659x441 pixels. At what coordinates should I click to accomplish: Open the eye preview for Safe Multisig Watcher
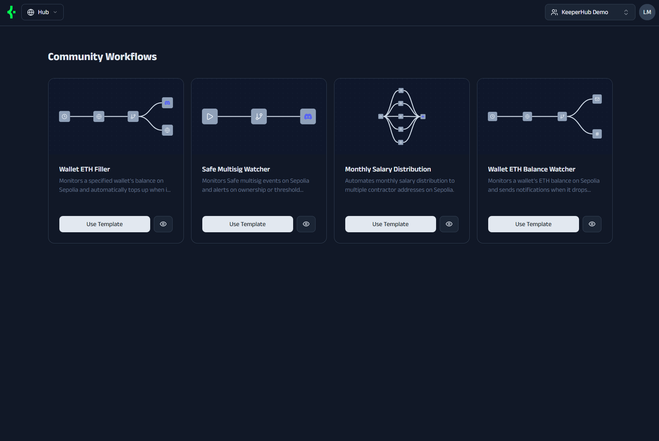point(306,224)
